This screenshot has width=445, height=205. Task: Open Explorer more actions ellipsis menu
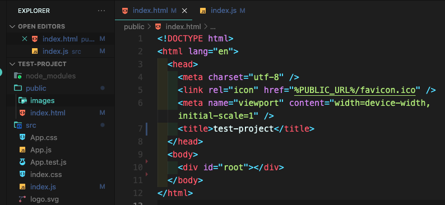click(x=101, y=11)
